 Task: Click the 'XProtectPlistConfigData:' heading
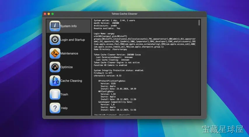[x=112, y=81]
